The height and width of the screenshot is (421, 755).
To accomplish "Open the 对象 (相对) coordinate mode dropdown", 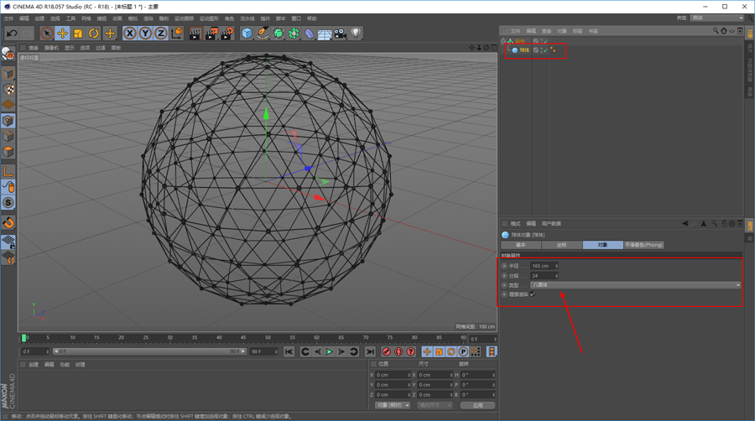I will pos(393,406).
